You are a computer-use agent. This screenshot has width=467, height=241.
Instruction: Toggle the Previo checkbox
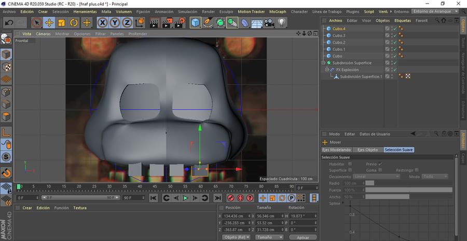pos(380,164)
